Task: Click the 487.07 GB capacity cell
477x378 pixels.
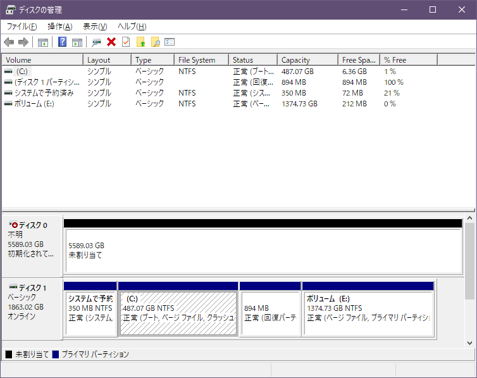Action: coord(297,72)
